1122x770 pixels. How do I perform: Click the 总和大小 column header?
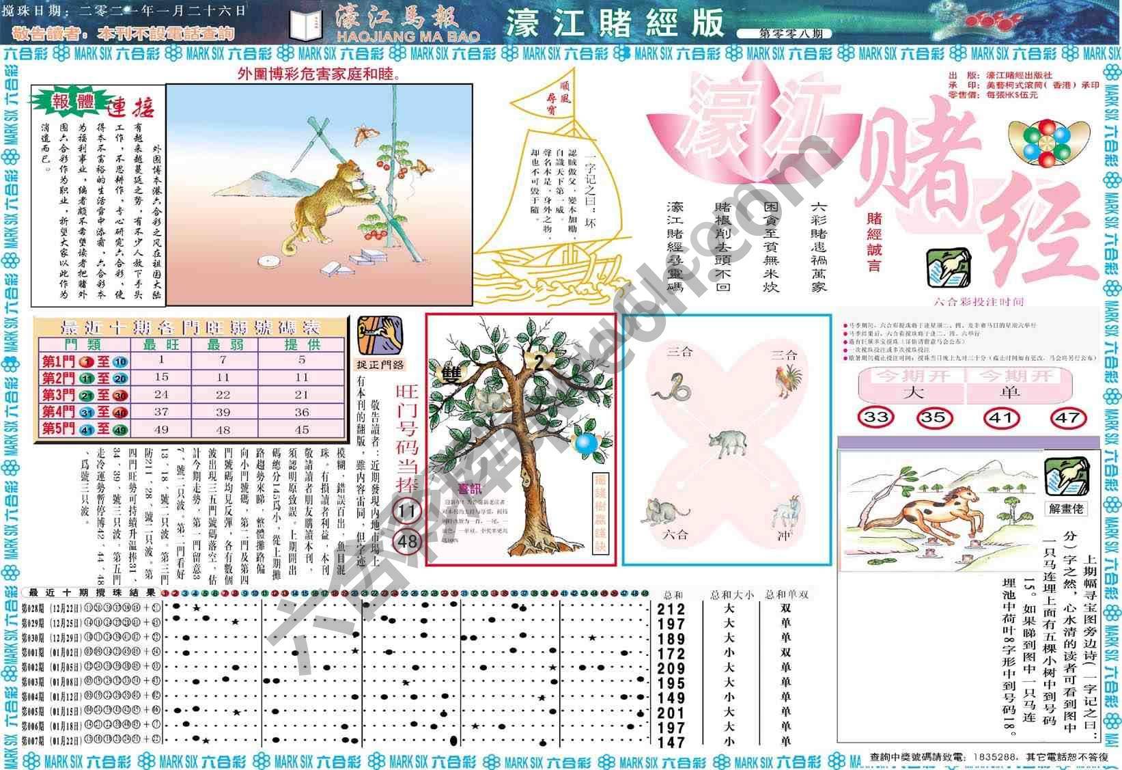click(731, 594)
